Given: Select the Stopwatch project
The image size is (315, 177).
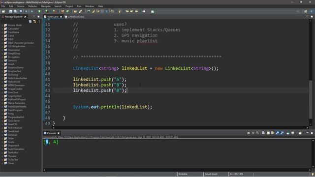Looking at the screenshot, I should pyautogui.click(x=13, y=146).
